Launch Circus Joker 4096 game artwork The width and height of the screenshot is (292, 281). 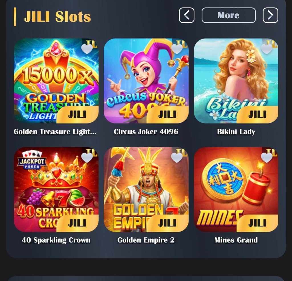[x=146, y=81]
